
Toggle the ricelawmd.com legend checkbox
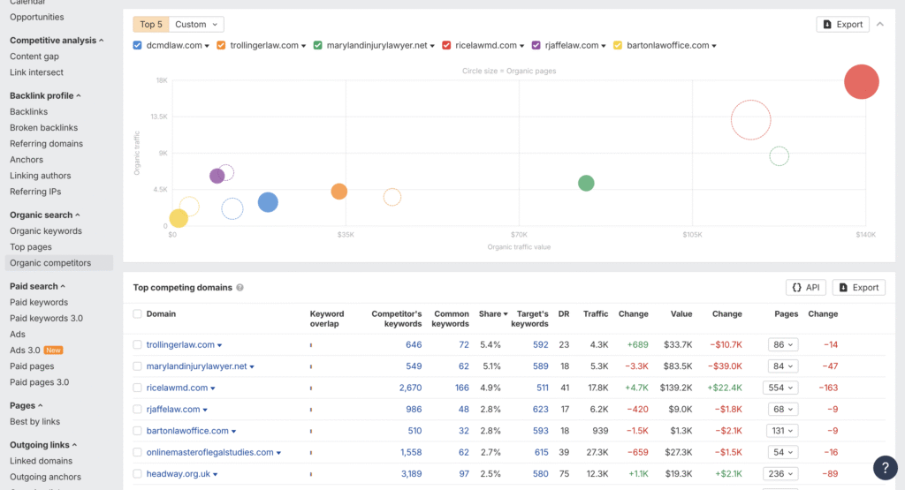coord(447,45)
